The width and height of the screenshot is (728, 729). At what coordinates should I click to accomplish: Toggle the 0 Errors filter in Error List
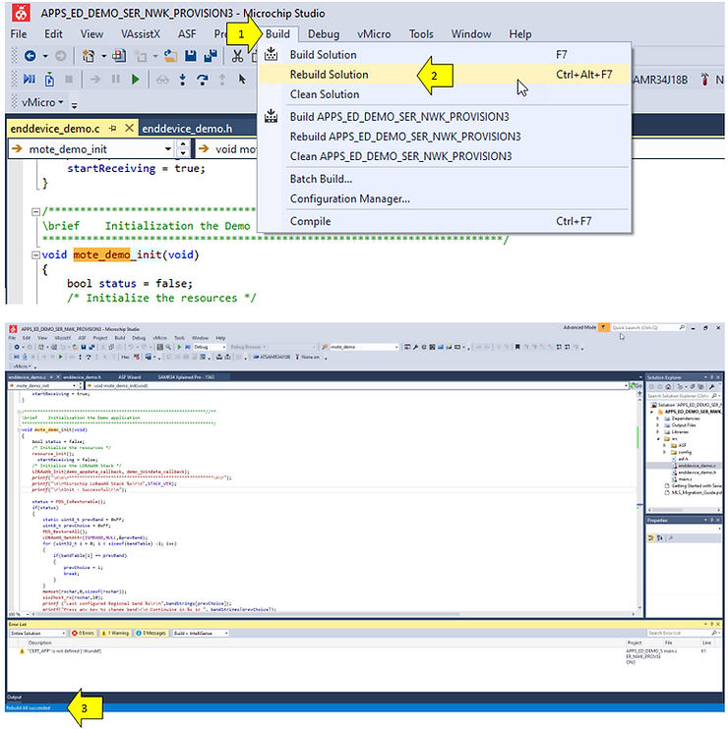[81, 634]
